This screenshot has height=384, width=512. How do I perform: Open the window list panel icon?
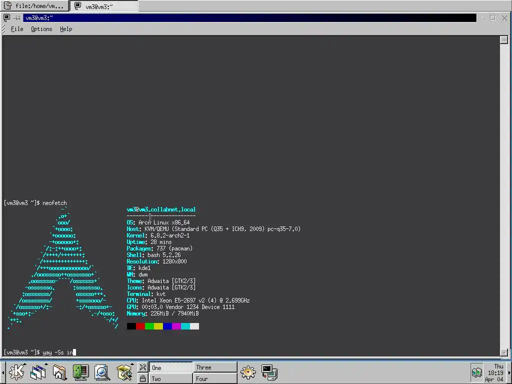tap(38, 372)
